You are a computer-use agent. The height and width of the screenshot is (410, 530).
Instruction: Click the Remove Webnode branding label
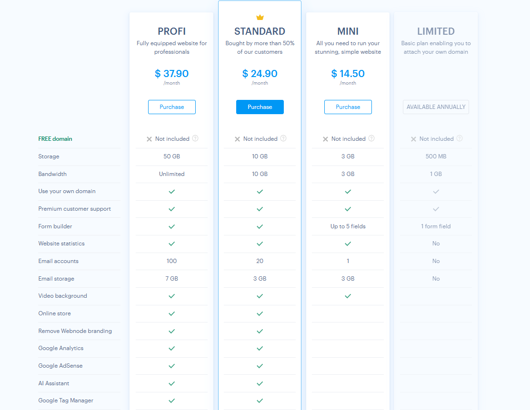[x=75, y=331]
